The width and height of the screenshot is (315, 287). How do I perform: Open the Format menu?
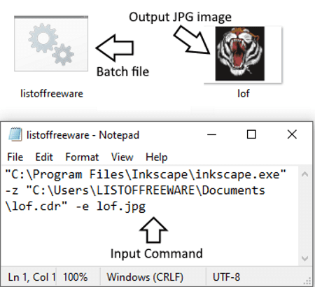[82, 157]
